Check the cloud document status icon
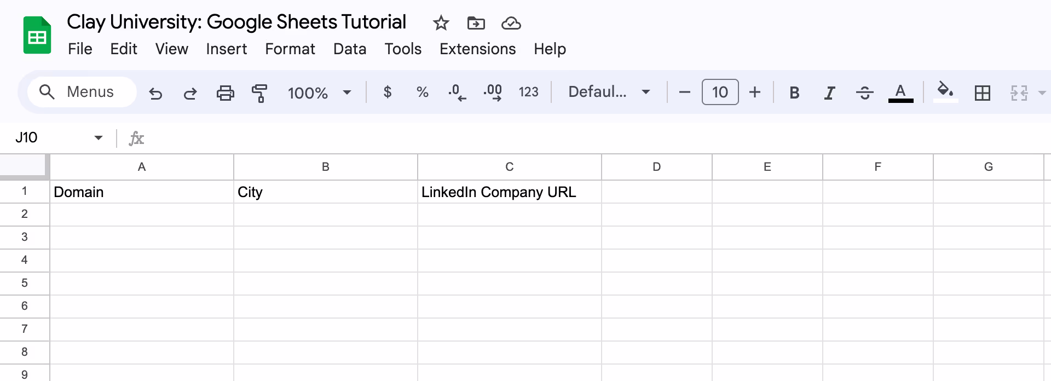Viewport: 1051px width, 381px height. (x=511, y=23)
